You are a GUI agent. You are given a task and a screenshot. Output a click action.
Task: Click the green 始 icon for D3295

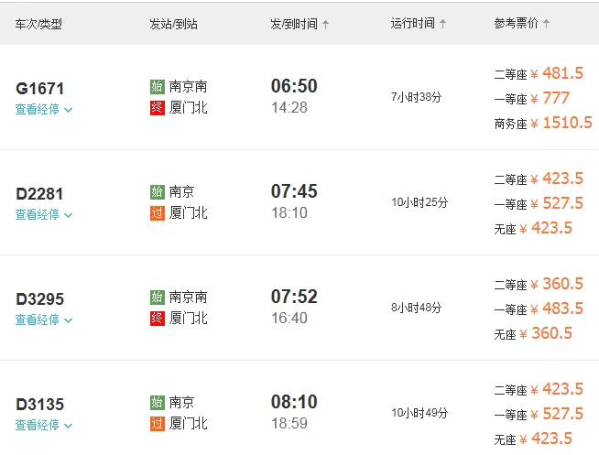coord(157,298)
